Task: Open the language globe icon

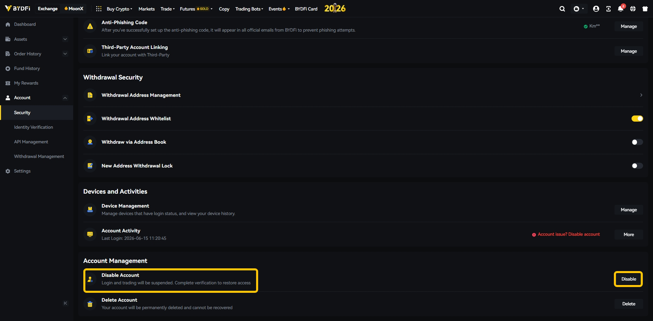Action: [x=633, y=9]
